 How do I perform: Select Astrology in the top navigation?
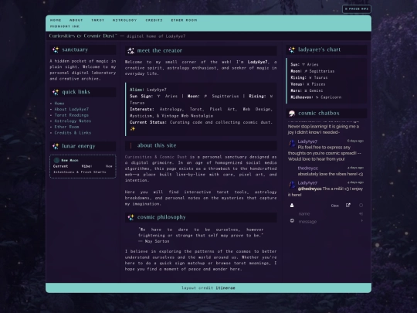[x=125, y=20]
